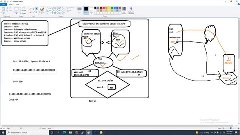
Task: Choose the Rectangle shape
Action: coord(55,8)
